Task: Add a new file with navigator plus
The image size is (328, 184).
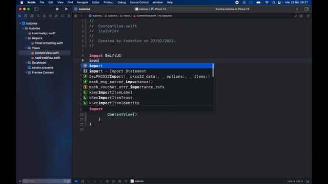Action: 20,181
